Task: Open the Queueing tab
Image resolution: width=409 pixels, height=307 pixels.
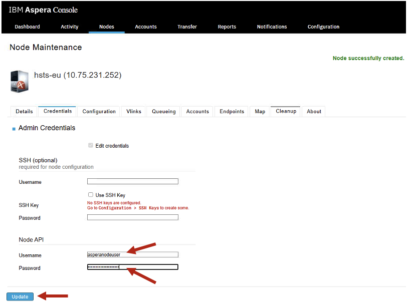Action: pos(163,112)
